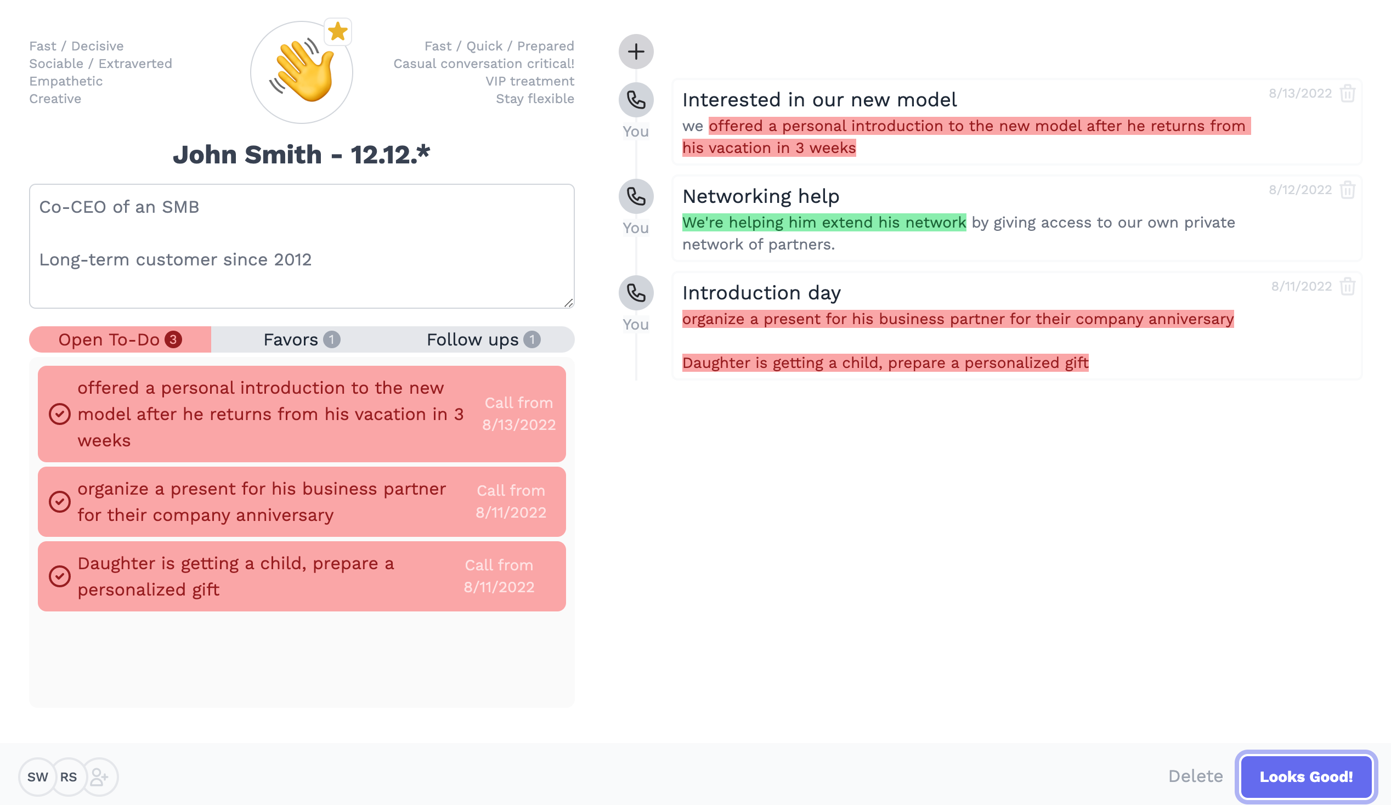Toggle the checkbox for personal introduction to-do item

tap(59, 413)
